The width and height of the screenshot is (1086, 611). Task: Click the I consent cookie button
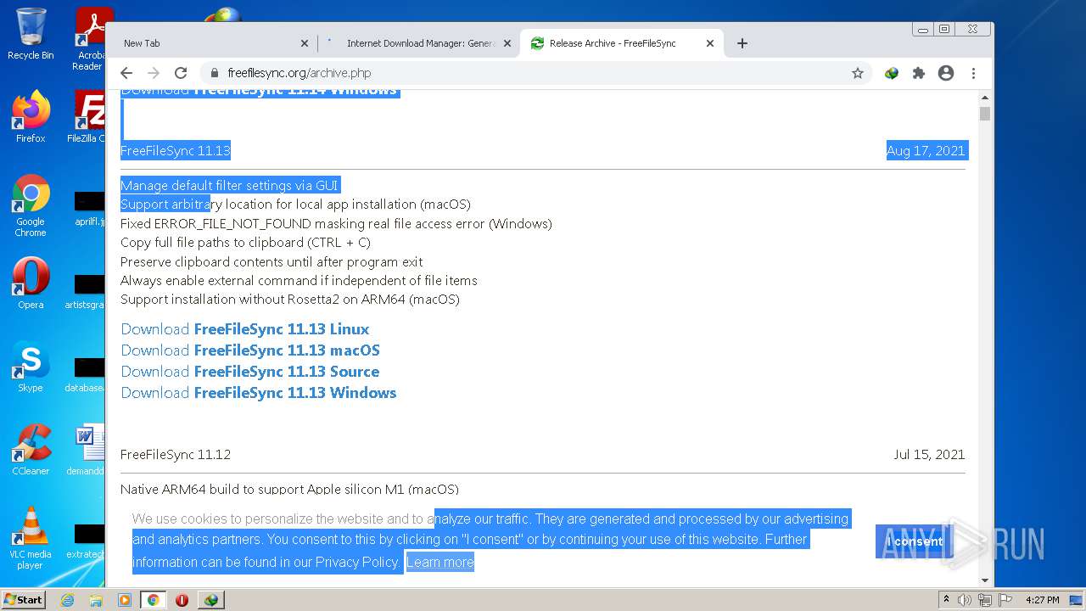click(x=915, y=541)
